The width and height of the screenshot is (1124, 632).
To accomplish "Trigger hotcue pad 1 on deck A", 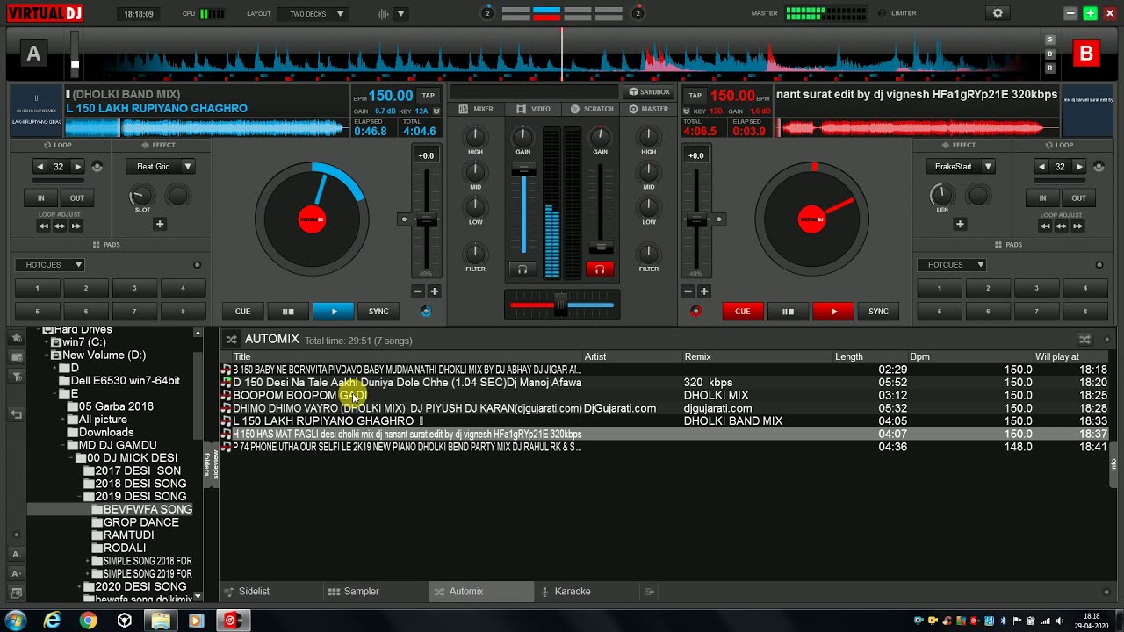I will (x=37, y=288).
